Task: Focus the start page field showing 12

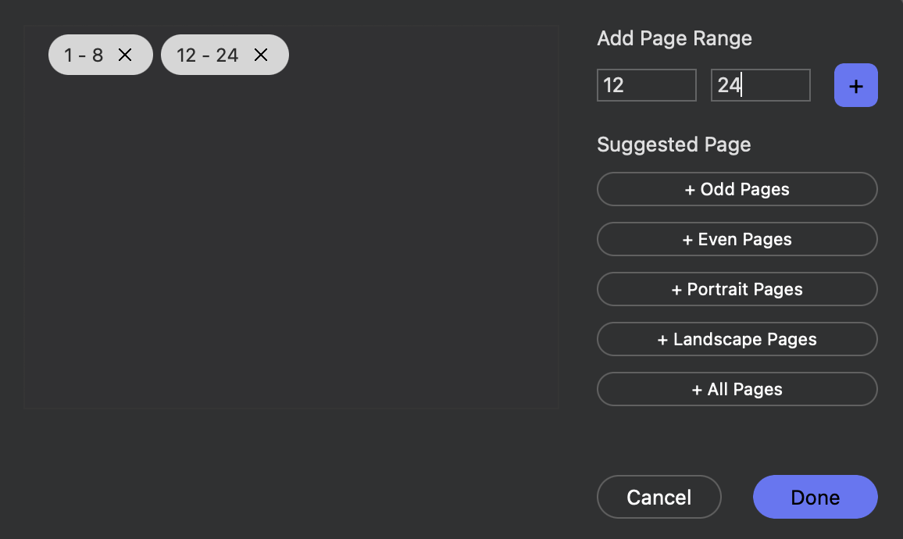Action: point(646,85)
